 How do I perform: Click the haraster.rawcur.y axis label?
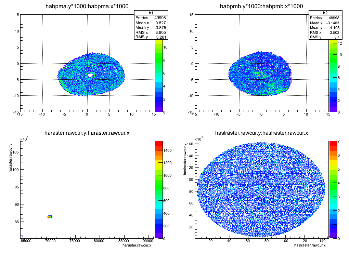[11, 158]
